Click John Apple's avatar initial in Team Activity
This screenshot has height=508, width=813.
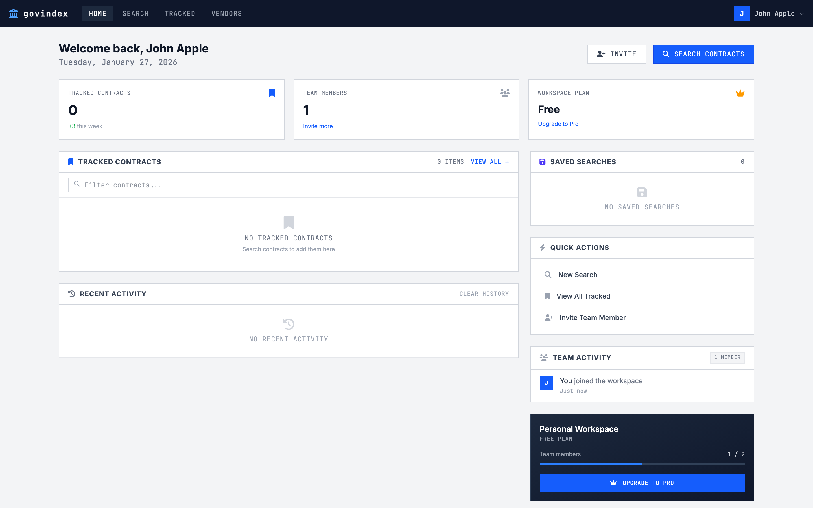click(546, 383)
